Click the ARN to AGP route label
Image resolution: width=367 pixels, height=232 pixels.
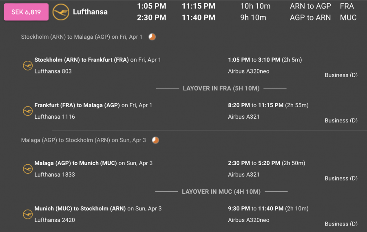coord(310,6)
